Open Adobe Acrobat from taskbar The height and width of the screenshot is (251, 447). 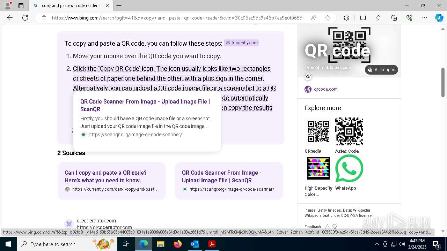tap(212, 244)
